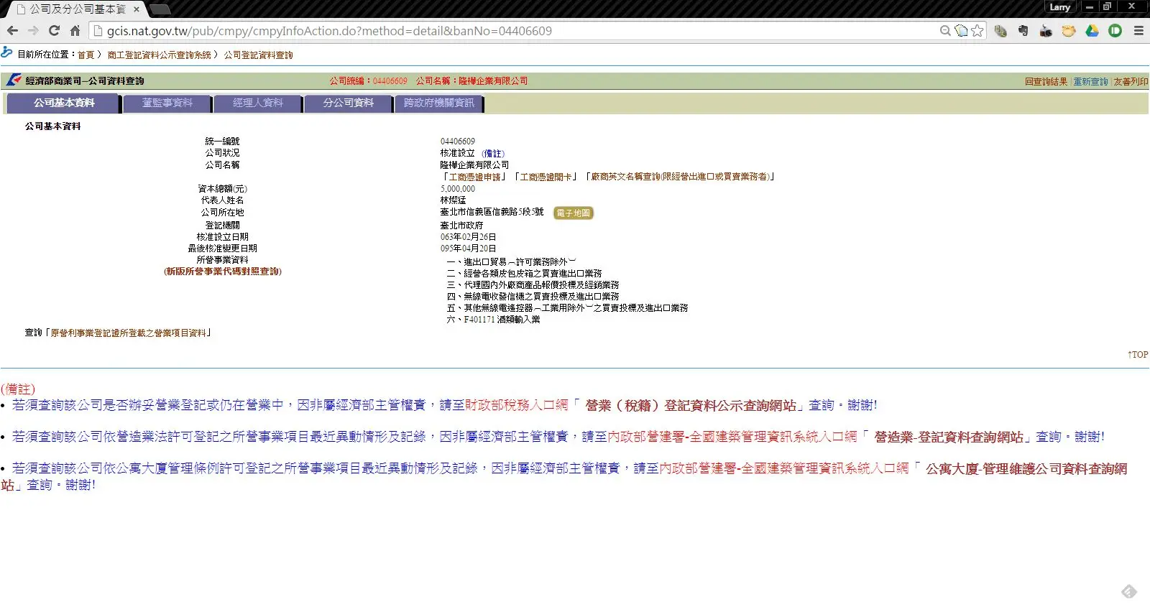The image size is (1150, 612).
Task: Click the 回查詢結果 link
Action: (1046, 82)
